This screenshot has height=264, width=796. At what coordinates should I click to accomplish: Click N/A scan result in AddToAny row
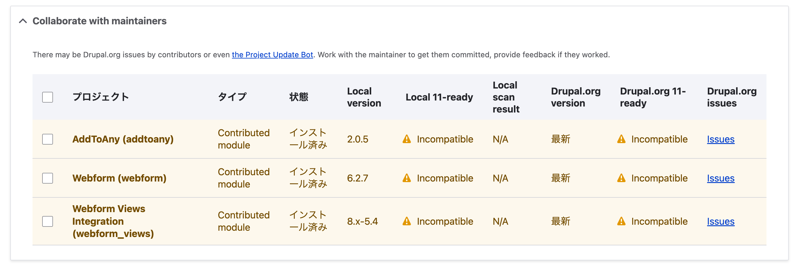(500, 139)
